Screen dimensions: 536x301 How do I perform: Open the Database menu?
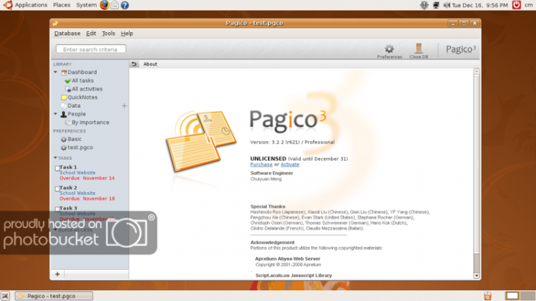click(x=67, y=34)
